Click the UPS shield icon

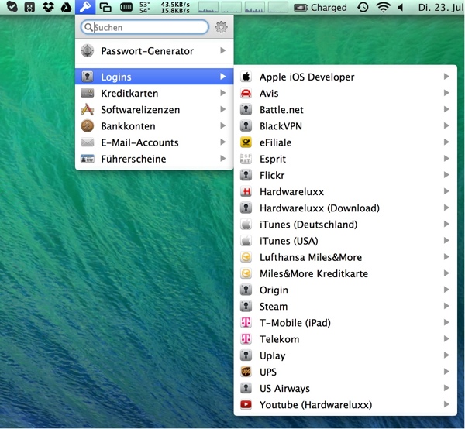coord(246,372)
